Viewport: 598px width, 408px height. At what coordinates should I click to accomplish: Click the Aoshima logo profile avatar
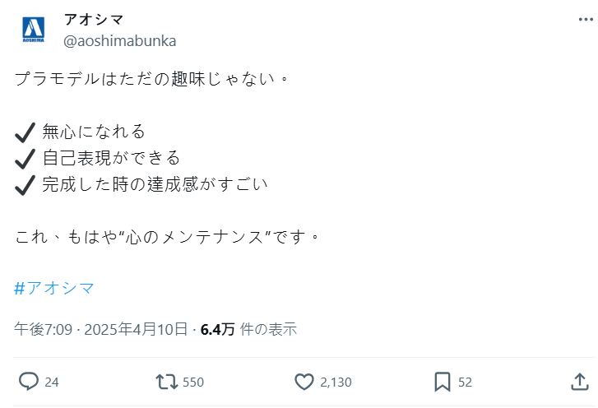pos(34,30)
